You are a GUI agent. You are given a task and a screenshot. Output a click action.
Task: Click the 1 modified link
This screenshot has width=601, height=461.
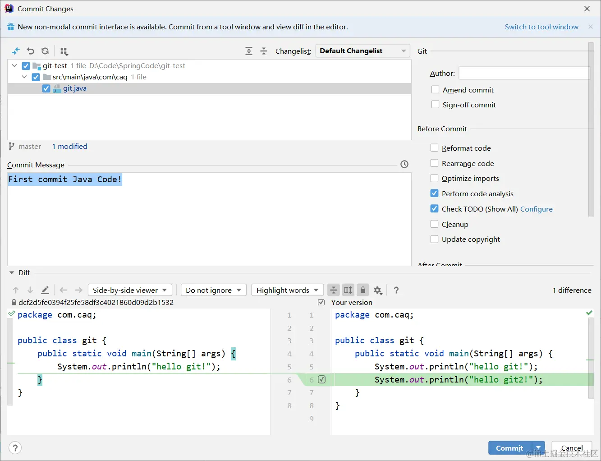[x=69, y=146]
